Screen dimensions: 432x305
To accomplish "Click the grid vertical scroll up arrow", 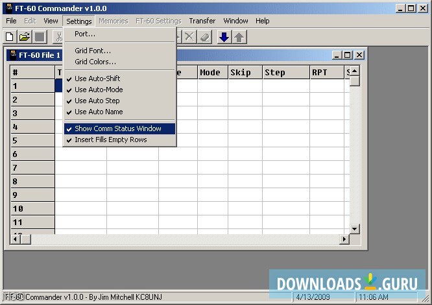I will 355,71.
